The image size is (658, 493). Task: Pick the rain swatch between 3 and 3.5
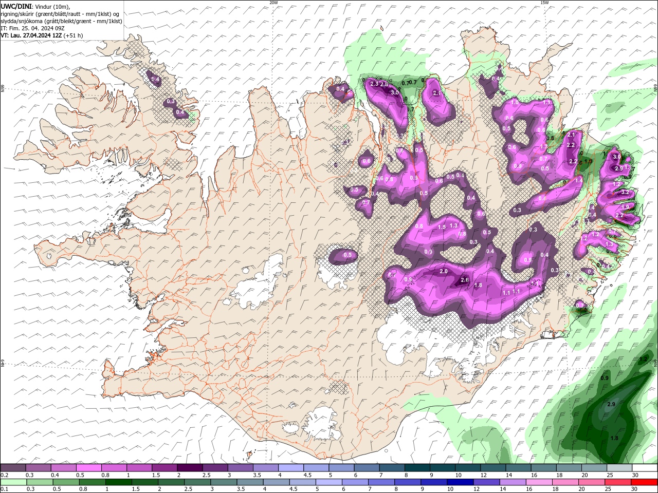pos(223,482)
